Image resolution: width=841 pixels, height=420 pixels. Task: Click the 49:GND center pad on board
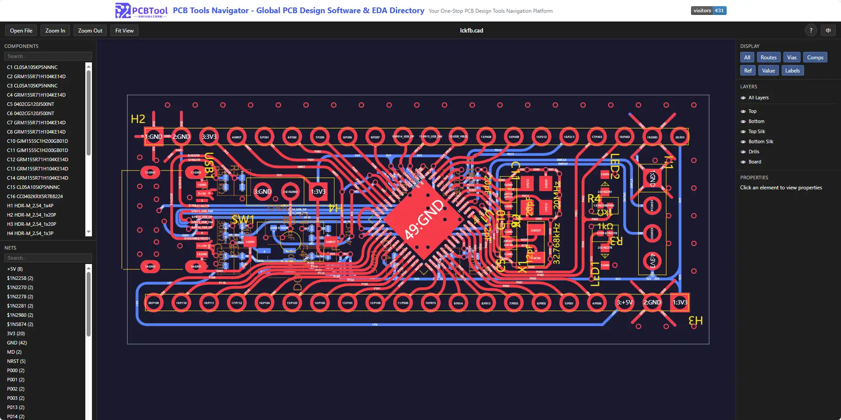(x=424, y=219)
